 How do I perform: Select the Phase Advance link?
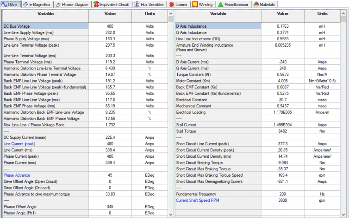[17, 175]
